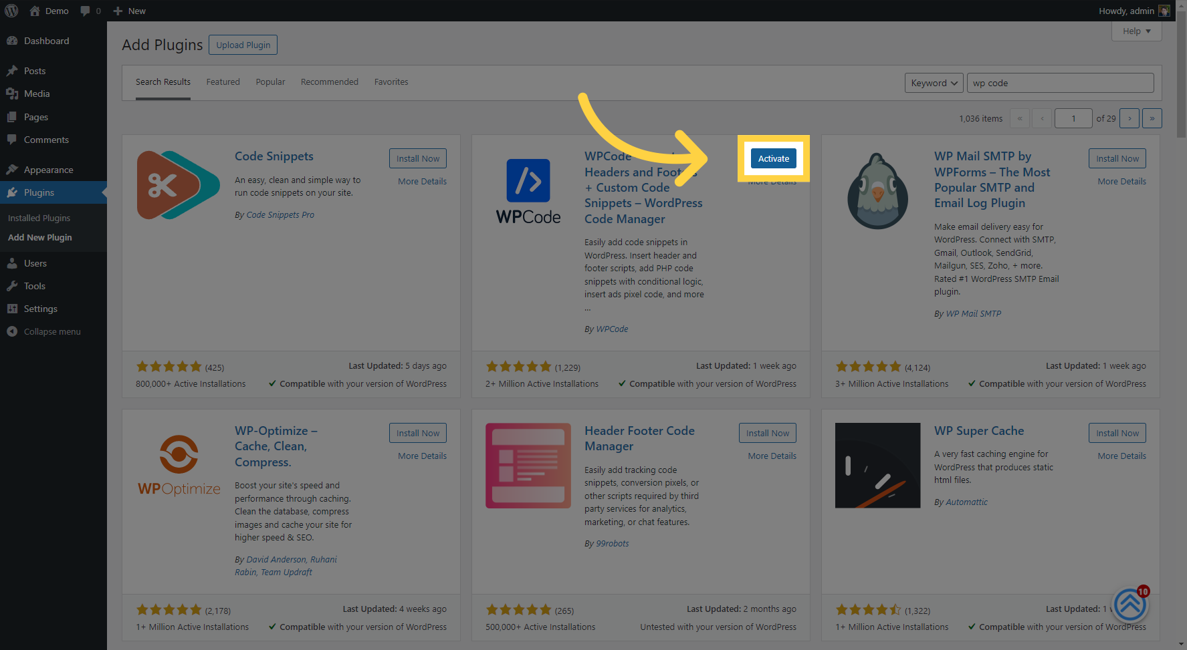Install the WP Super Cache plugin

click(1117, 433)
